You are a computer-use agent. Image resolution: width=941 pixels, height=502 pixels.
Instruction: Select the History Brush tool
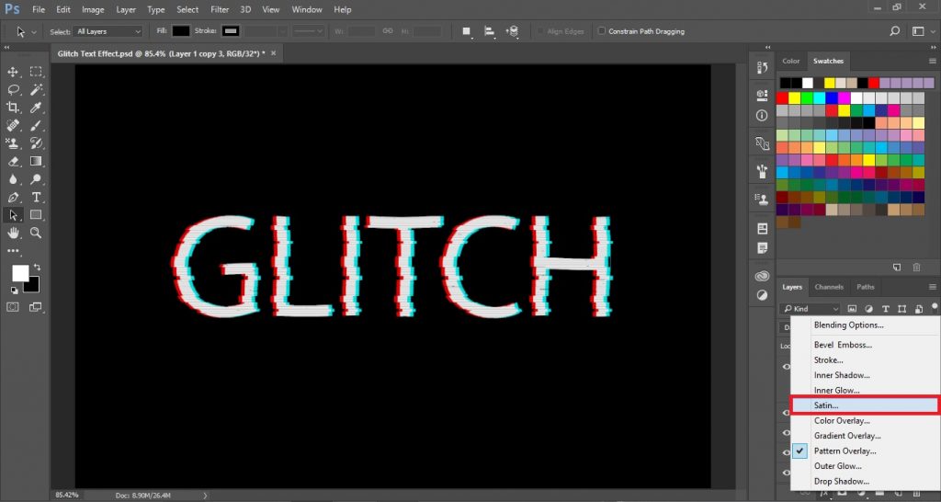pyautogui.click(x=36, y=143)
